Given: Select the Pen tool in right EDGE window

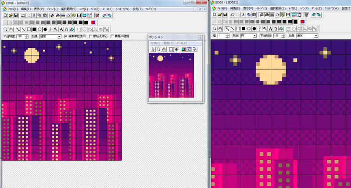Looking at the screenshot, I should [x=227, y=29].
